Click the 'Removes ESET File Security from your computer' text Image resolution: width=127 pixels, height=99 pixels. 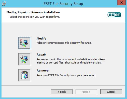pyautogui.click(x=66, y=75)
